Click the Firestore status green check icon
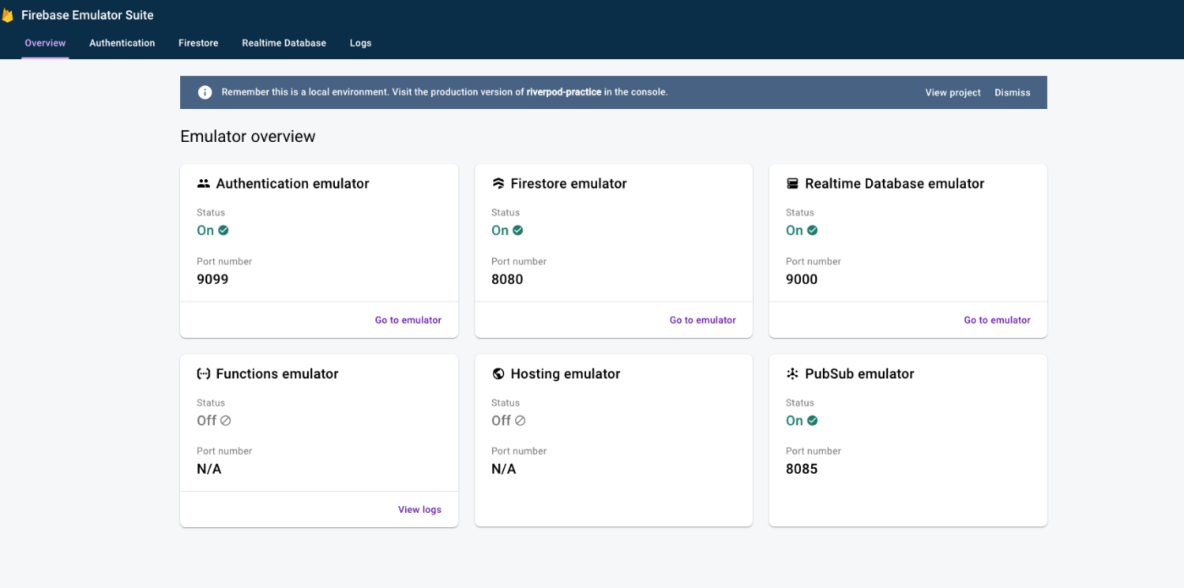 point(518,230)
